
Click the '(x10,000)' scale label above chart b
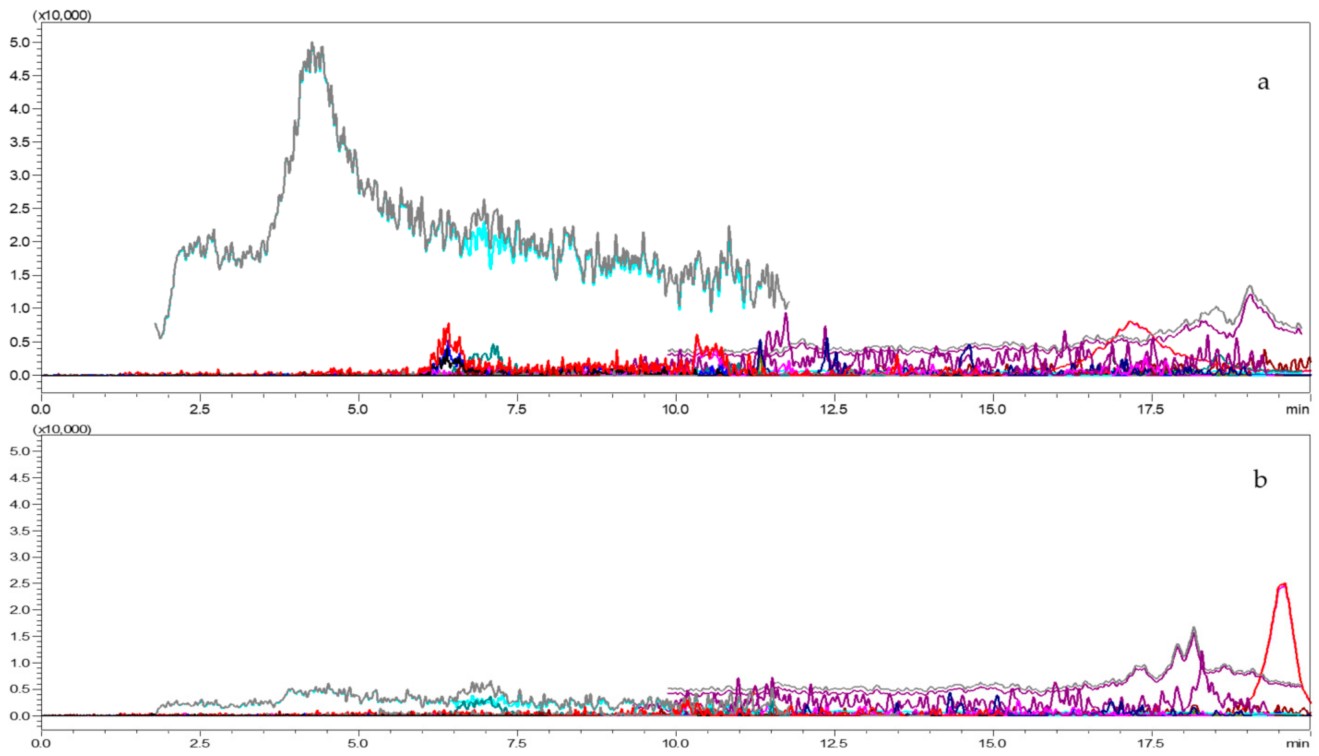click(x=62, y=429)
